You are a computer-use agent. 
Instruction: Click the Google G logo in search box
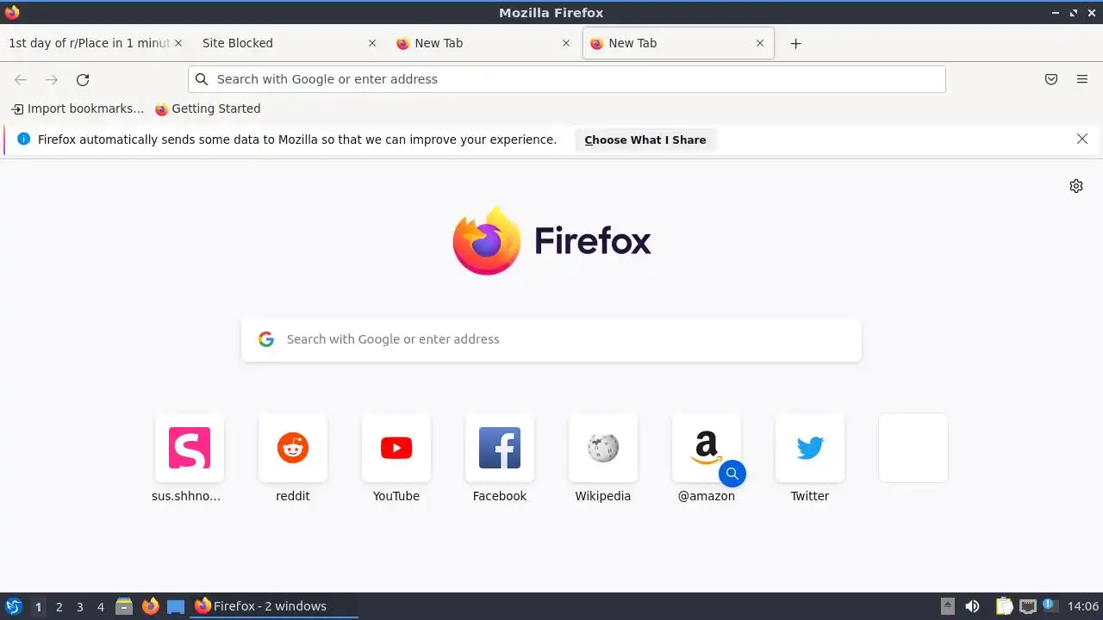pyautogui.click(x=266, y=339)
